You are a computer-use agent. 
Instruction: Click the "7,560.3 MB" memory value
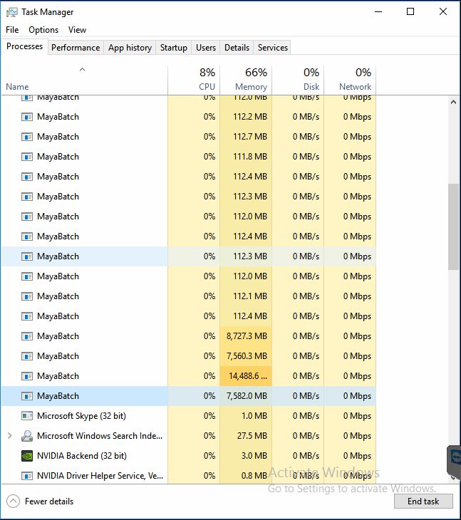(x=247, y=356)
